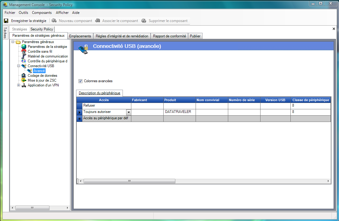Select the Codage de données icon
Viewport: 339px width, 221px height.
click(24, 76)
